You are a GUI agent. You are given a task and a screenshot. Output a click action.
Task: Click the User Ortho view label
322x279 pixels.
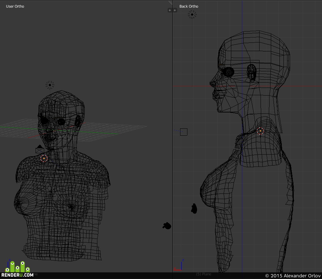15,6
